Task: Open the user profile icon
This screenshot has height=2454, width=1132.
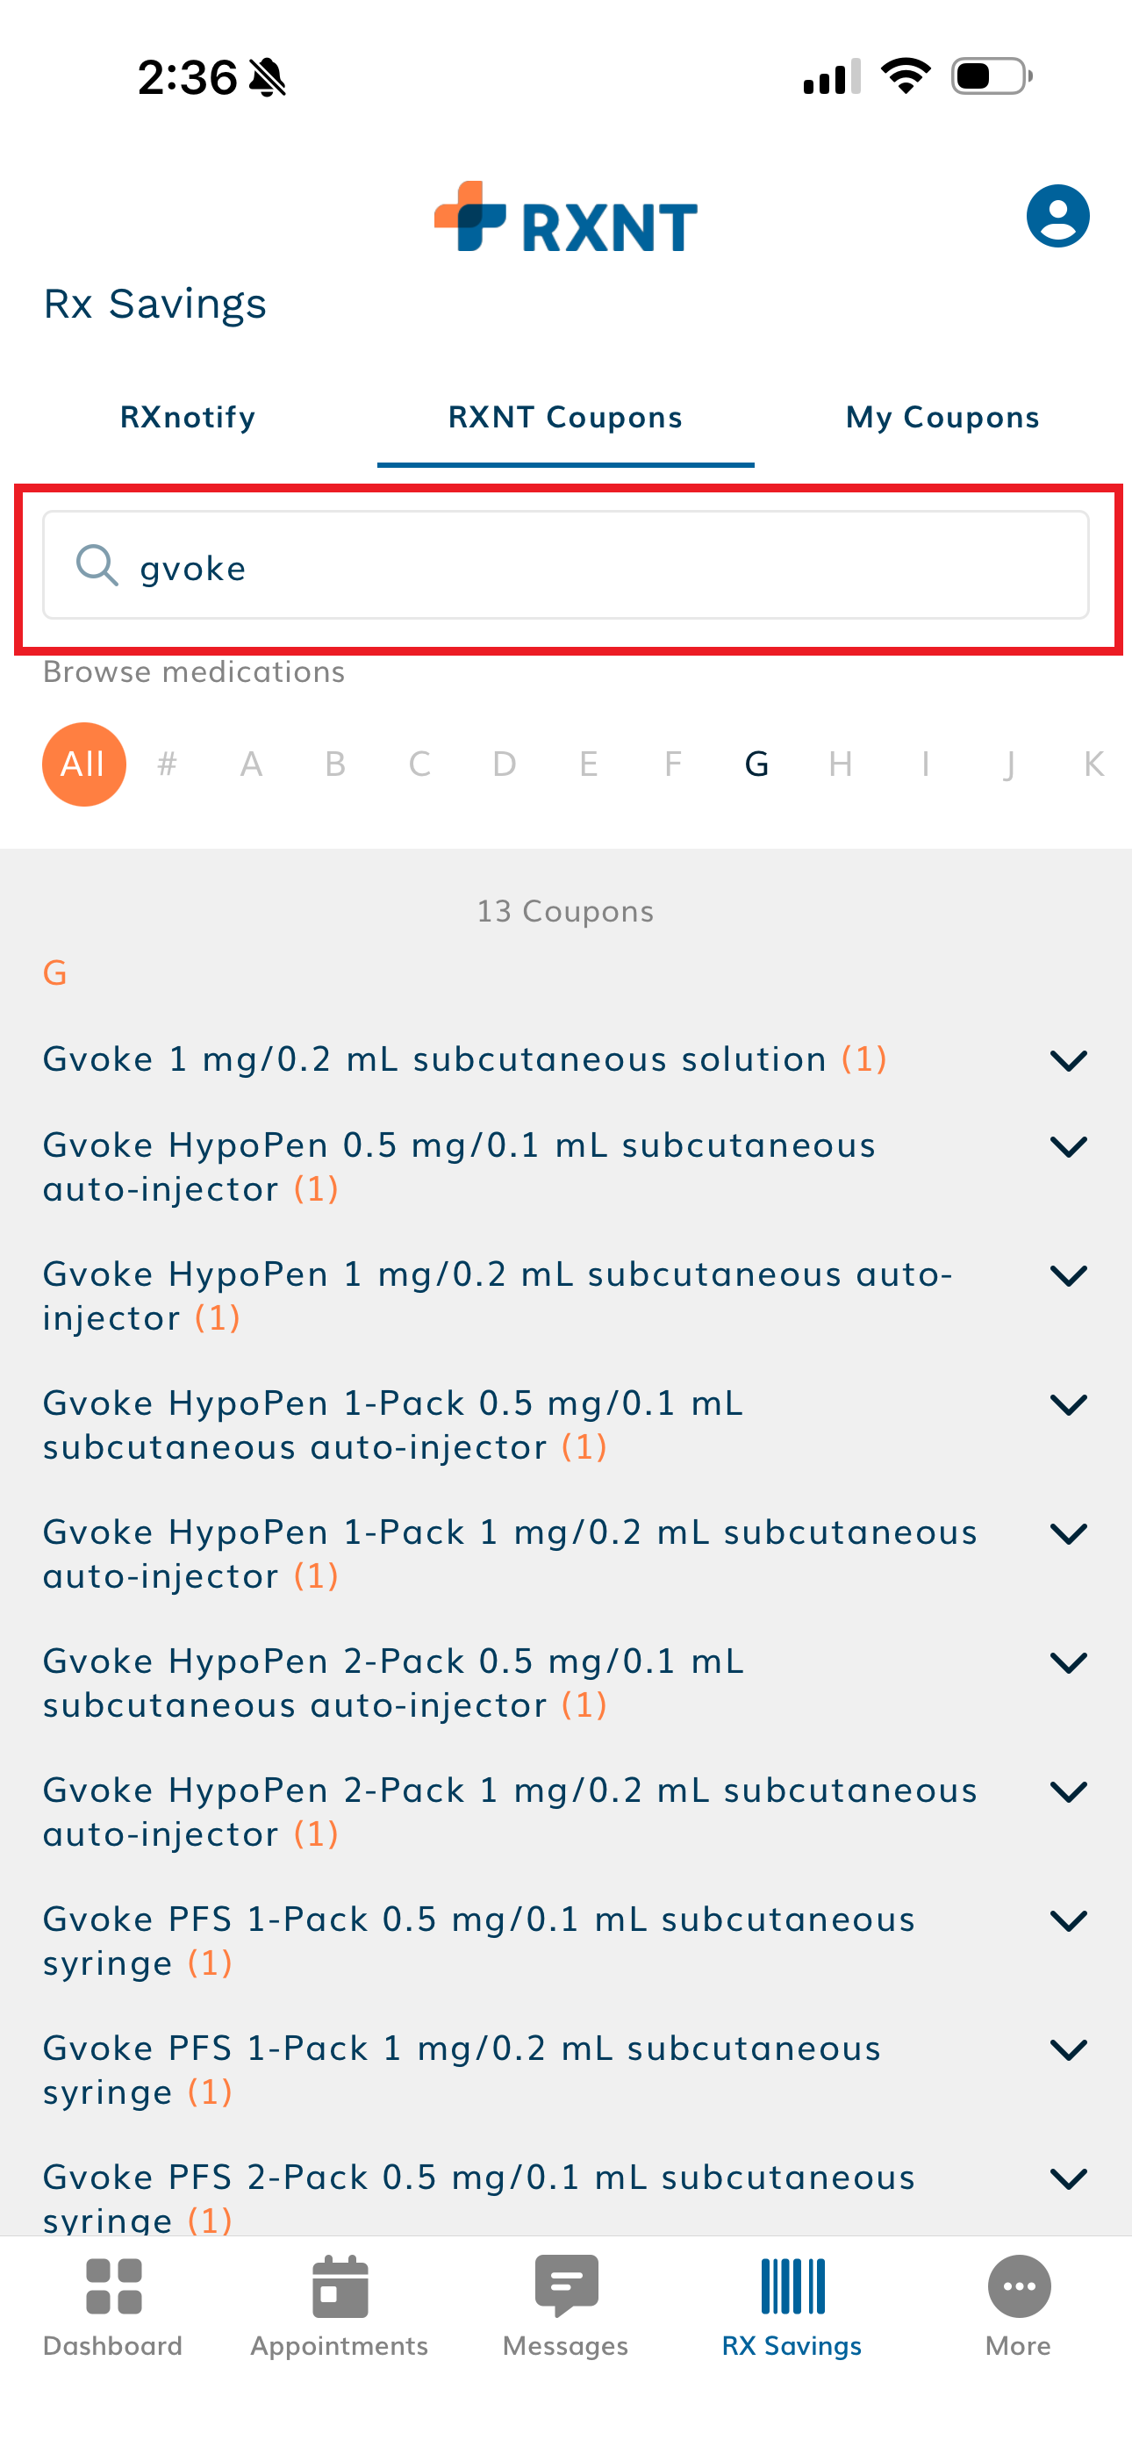Action: (1057, 216)
